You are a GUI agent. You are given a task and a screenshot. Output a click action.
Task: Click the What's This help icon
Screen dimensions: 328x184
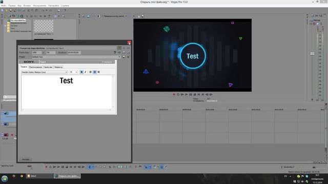point(65,10)
